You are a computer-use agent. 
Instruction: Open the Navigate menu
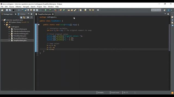26,7
